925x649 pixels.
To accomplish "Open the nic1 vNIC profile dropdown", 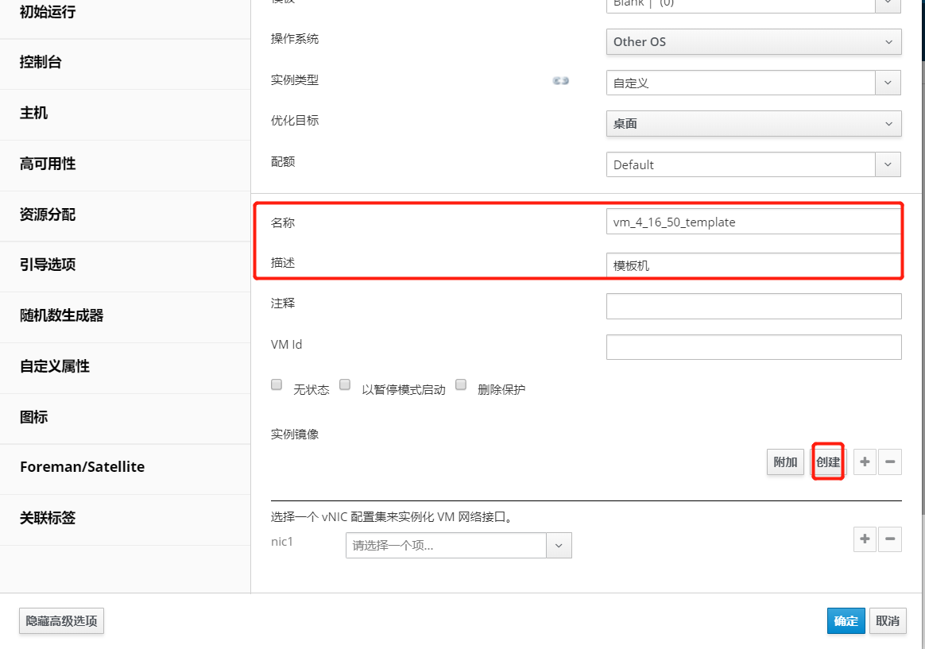I will tap(459, 546).
